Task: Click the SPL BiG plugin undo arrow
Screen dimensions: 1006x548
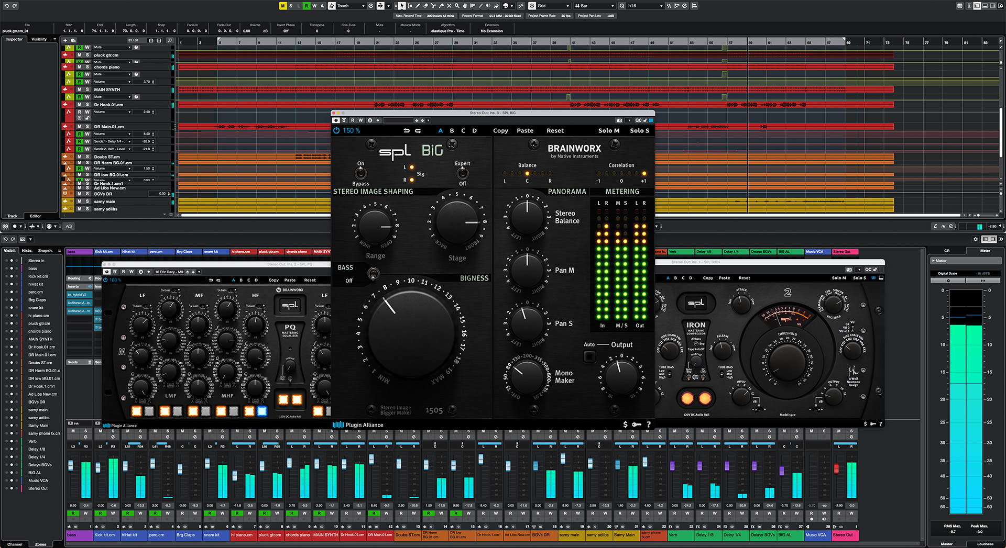Action: click(x=407, y=131)
